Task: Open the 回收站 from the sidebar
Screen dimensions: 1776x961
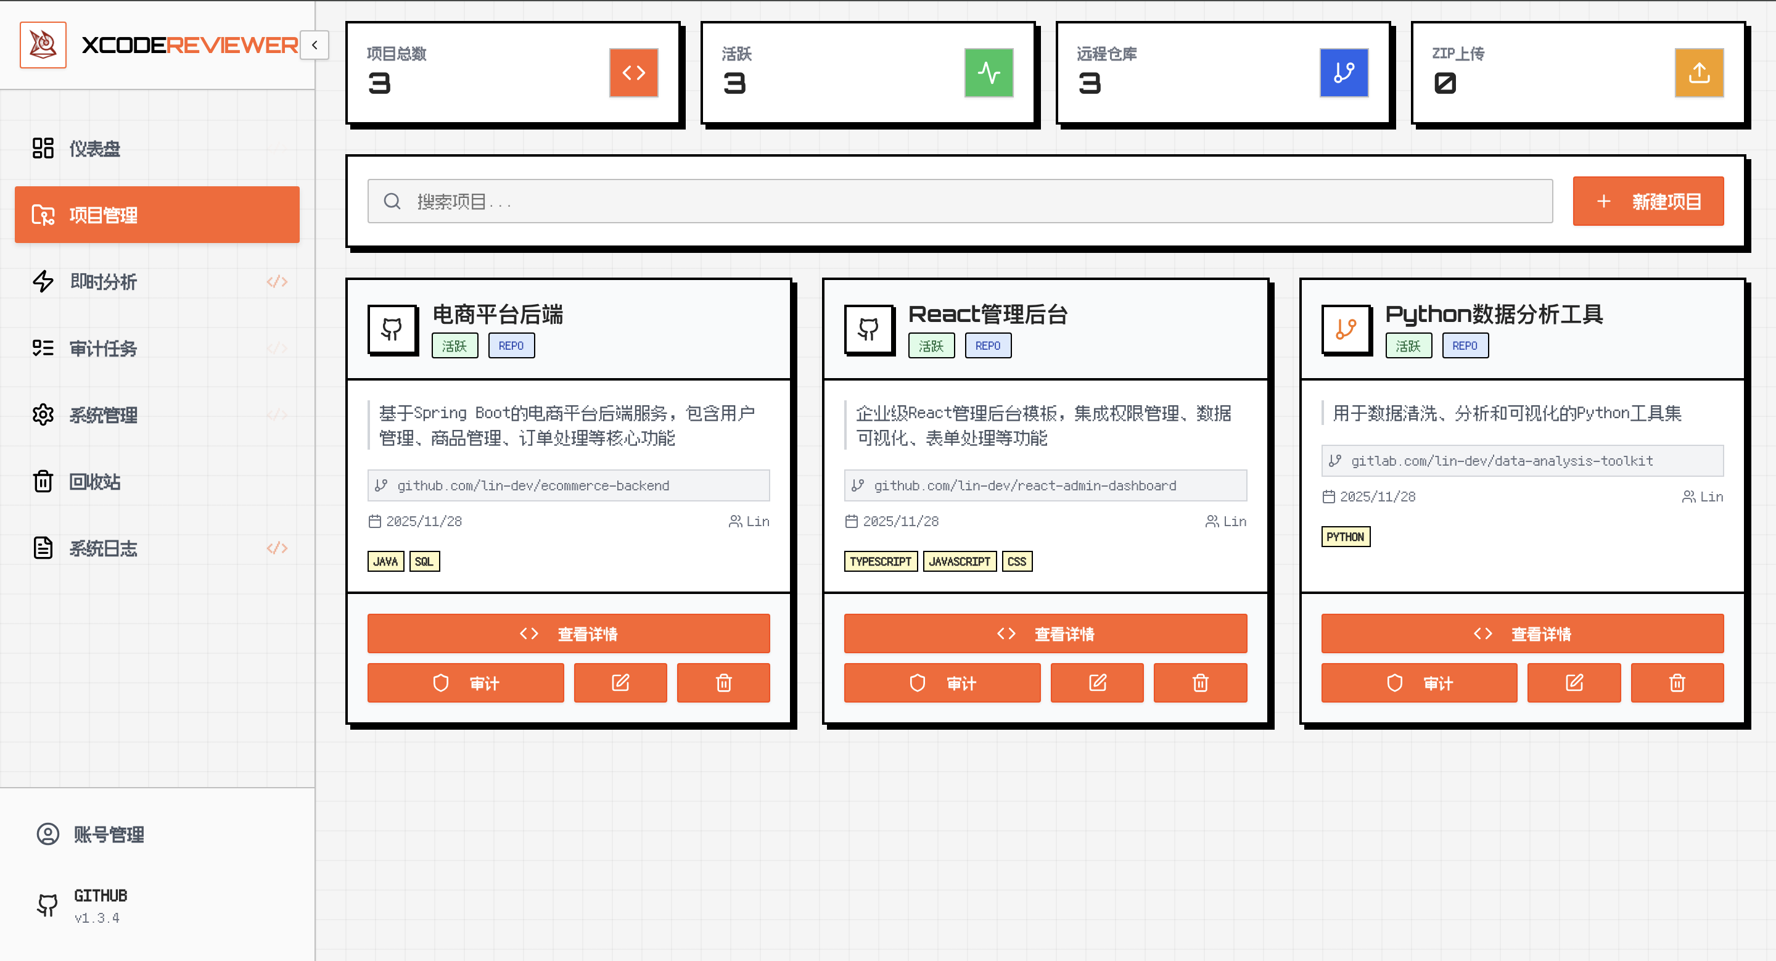Action: point(95,481)
